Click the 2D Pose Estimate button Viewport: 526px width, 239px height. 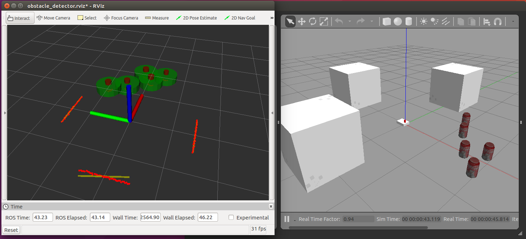196,18
